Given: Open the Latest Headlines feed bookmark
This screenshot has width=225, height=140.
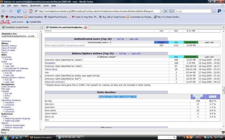Looking at the screenshot, I should pyautogui.click(x=34, y=17).
